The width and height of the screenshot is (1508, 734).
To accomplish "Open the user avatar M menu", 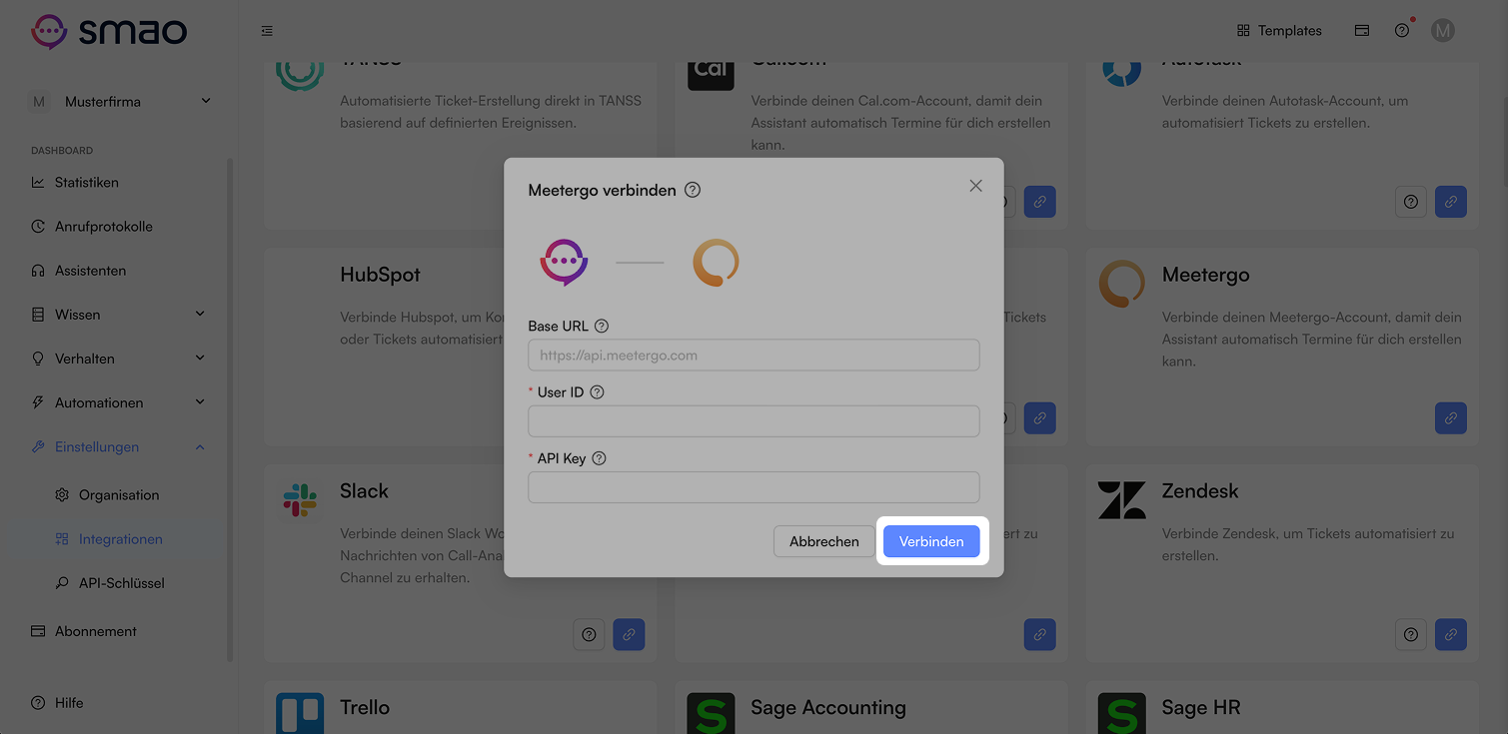I will pos(1442,31).
